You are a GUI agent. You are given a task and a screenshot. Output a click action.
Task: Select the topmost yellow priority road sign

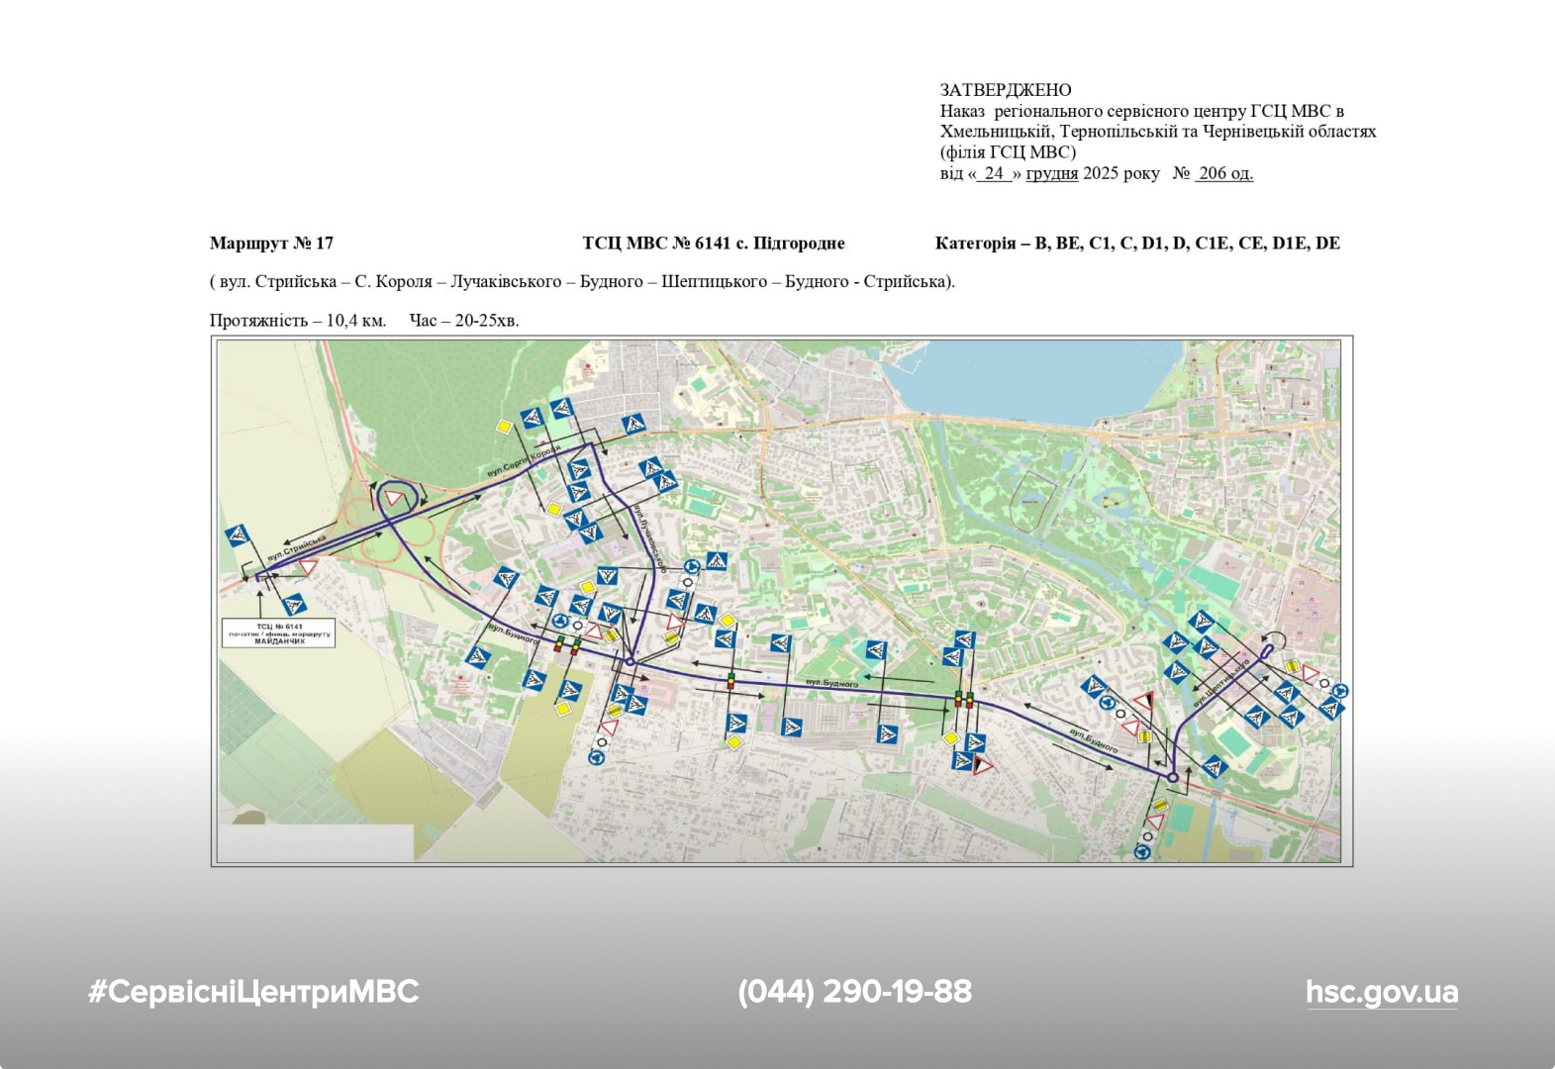pos(504,427)
